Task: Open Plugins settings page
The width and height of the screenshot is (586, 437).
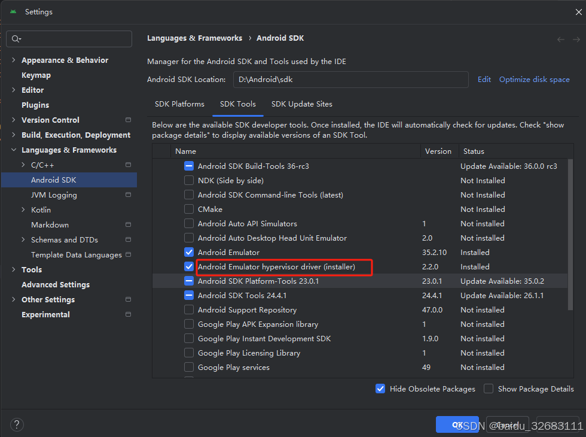Action: tap(35, 105)
